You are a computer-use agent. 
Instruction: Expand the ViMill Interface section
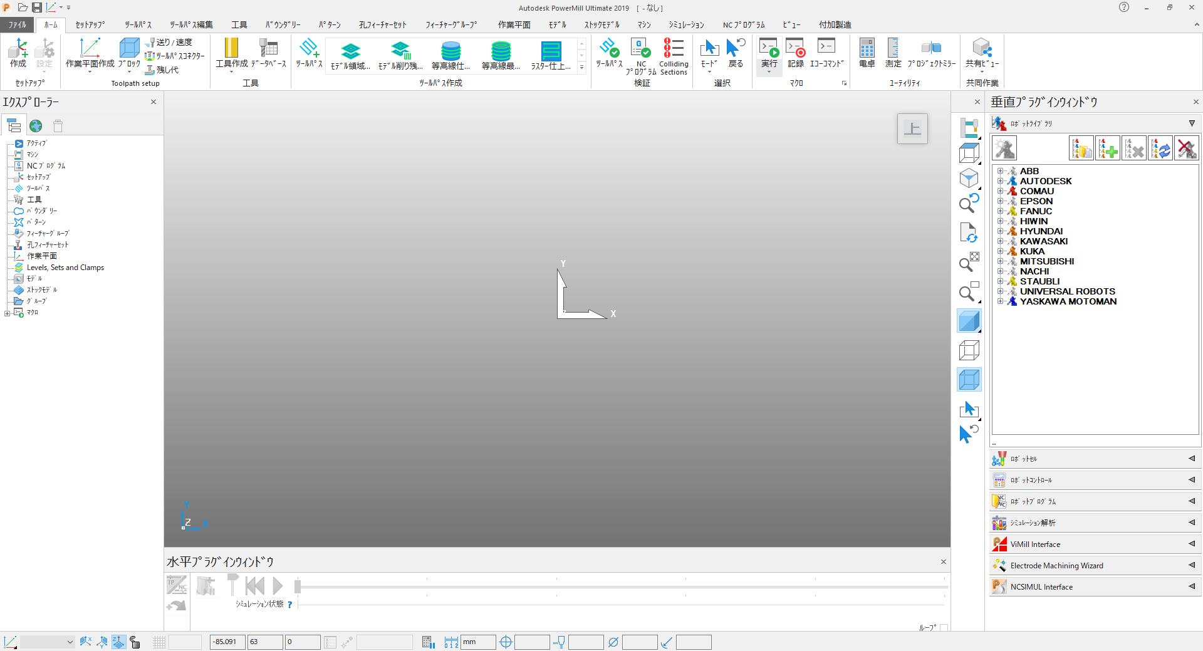pyautogui.click(x=1095, y=544)
